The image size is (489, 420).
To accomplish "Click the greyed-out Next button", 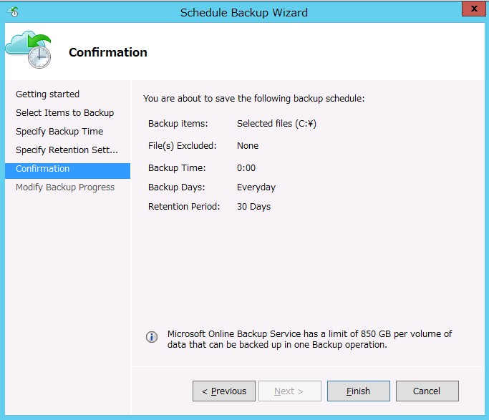I will [289, 391].
